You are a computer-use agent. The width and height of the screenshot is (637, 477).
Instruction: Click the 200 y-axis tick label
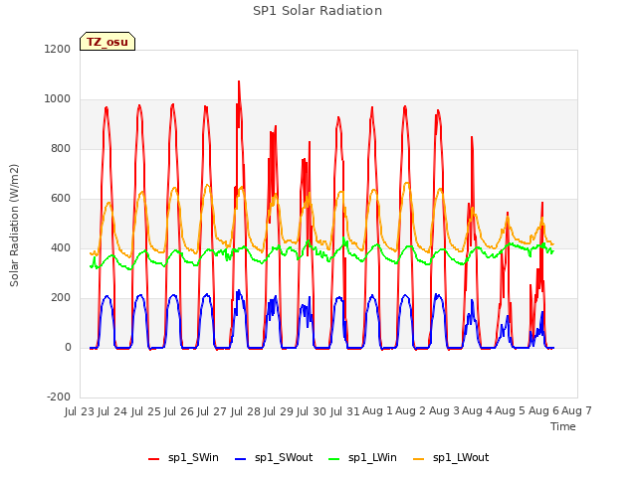point(61,298)
